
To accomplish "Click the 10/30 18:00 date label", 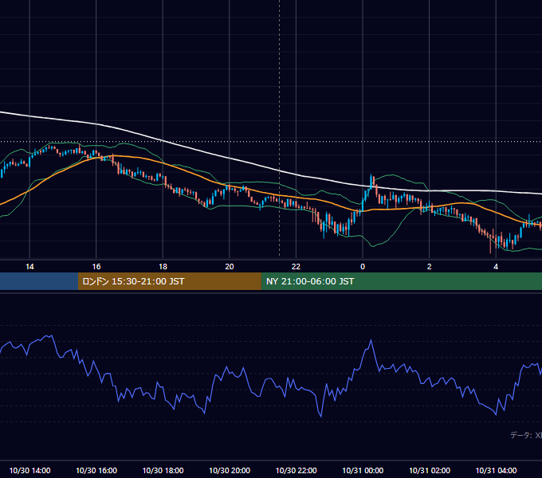I will point(163,470).
